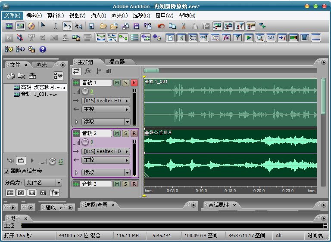Mute track 音轨 3
The height and width of the screenshot is (242, 331).
tap(117, 184)
